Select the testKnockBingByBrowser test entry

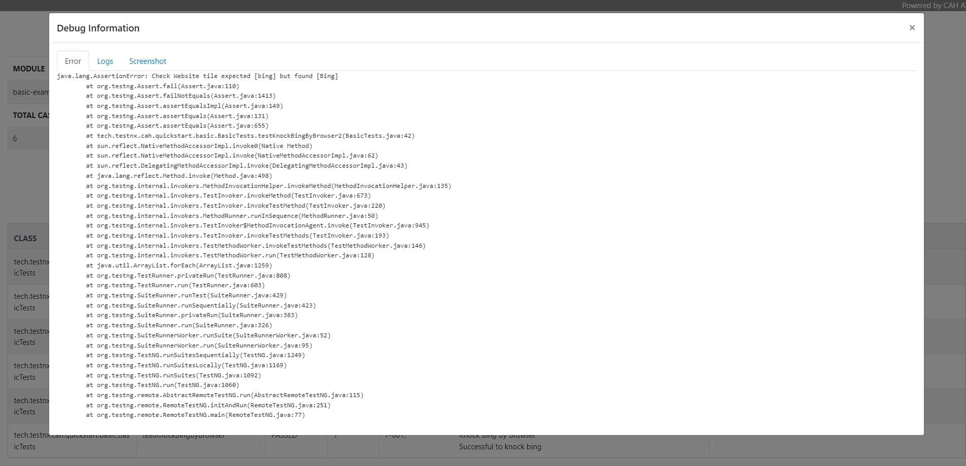tap(184, 435)
